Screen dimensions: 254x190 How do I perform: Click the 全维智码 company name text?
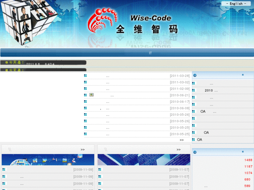[147, 29]
